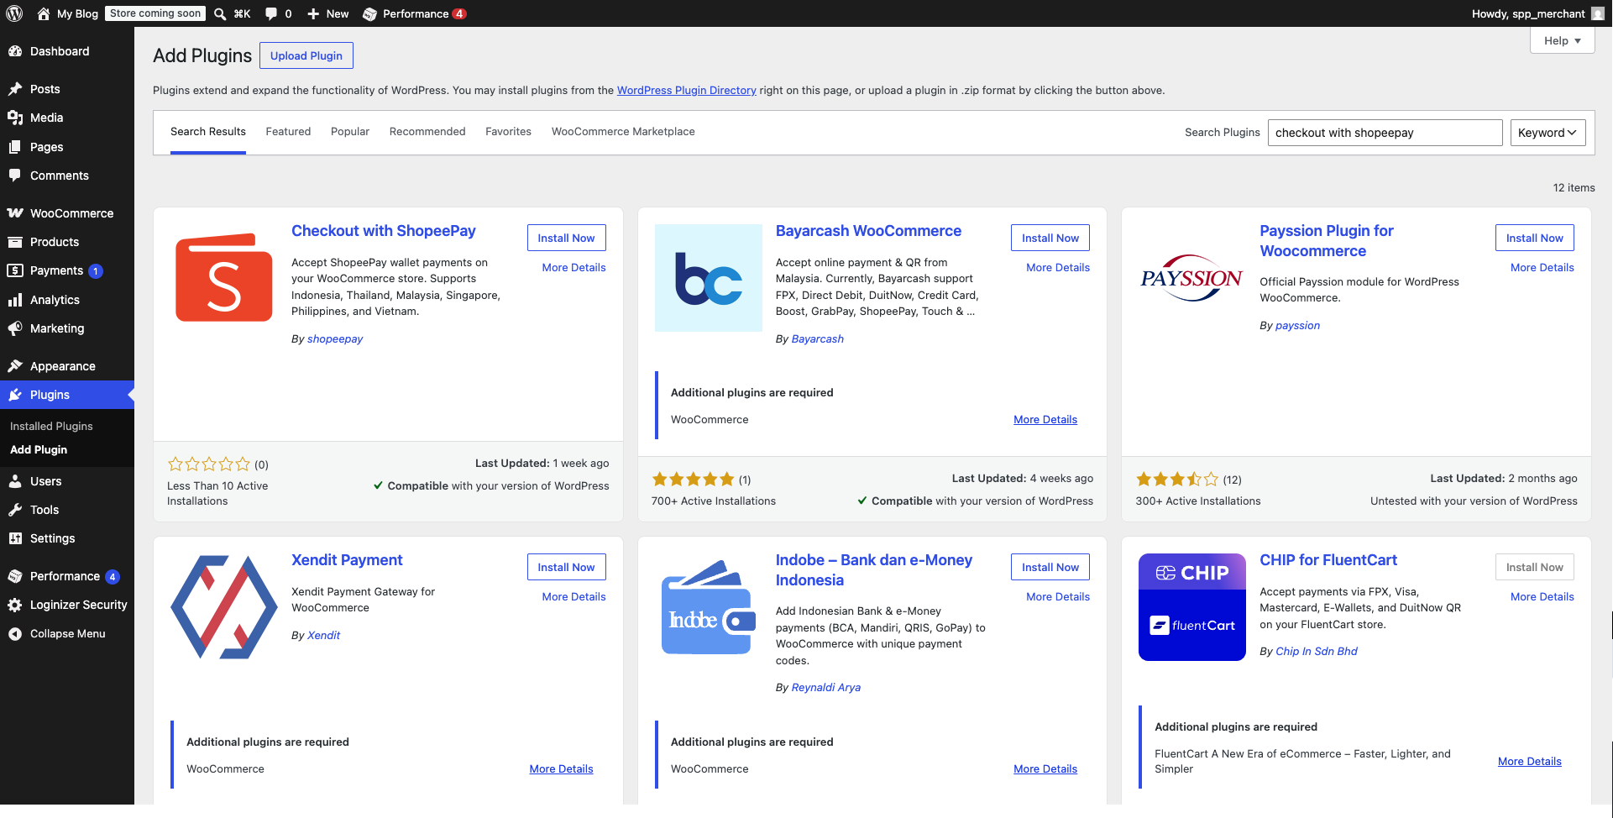Click the New plus icon in admin bar
Image resolution: width=1613 pixels, height=818 pixels.
(313, 13)
